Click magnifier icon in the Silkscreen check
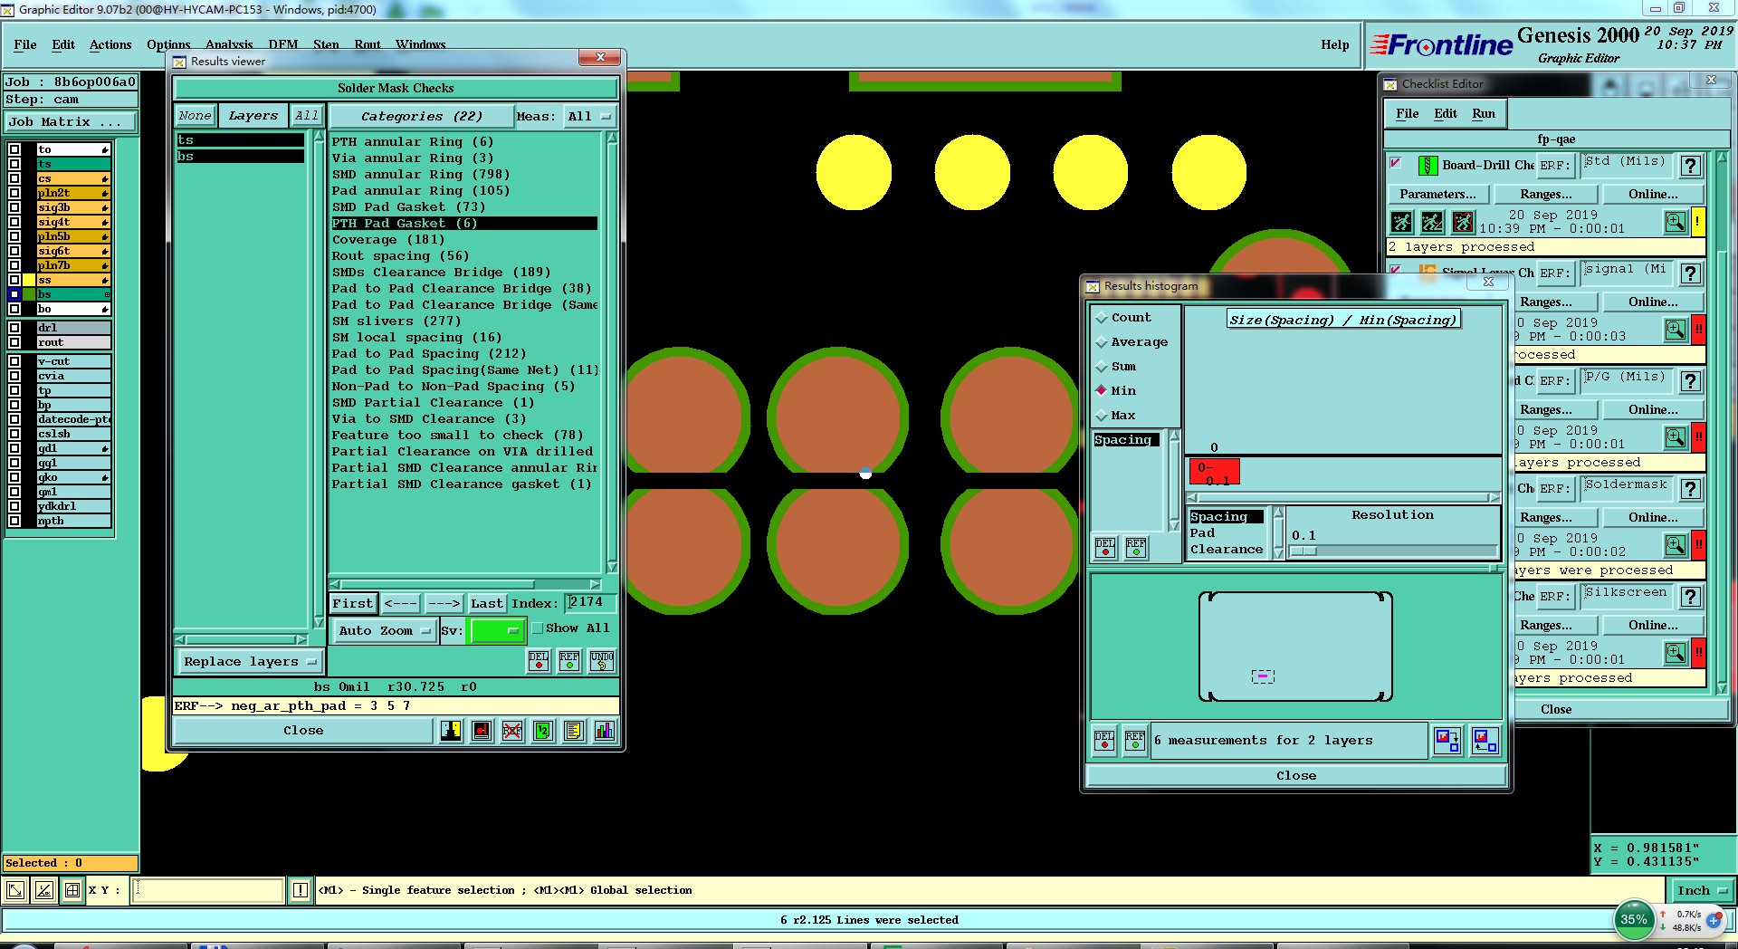 1676,653
